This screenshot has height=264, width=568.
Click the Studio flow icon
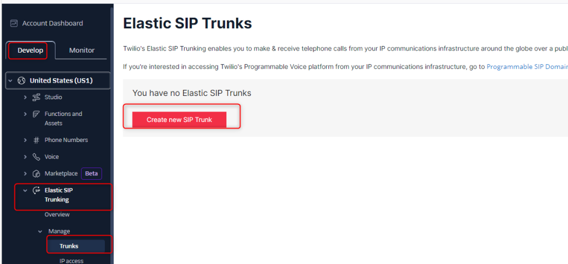pyautogui.click(x=37, y=97)
